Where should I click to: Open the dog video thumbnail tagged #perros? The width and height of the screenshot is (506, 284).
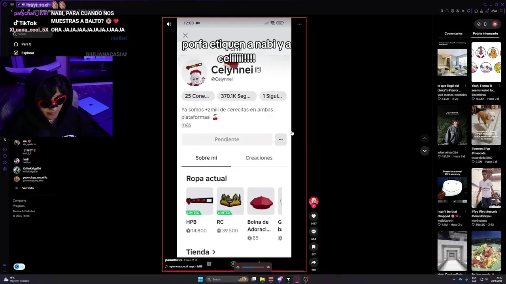click(486, 125)
